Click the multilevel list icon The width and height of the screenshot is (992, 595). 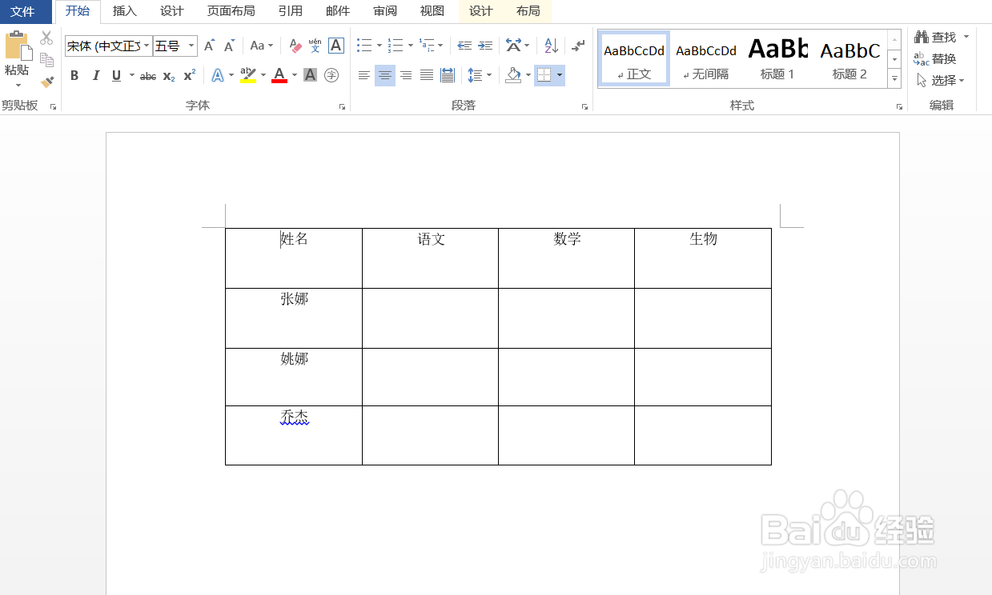pyautogui.click(x=427, y=46)
